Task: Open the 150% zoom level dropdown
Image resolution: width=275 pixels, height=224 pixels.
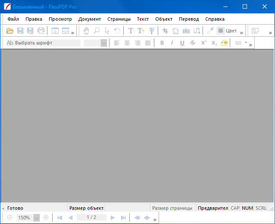Action: (37, 218)
